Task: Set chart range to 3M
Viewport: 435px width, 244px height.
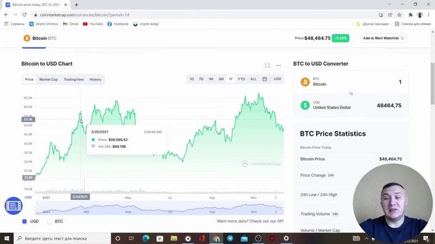Action: [221, 79]
